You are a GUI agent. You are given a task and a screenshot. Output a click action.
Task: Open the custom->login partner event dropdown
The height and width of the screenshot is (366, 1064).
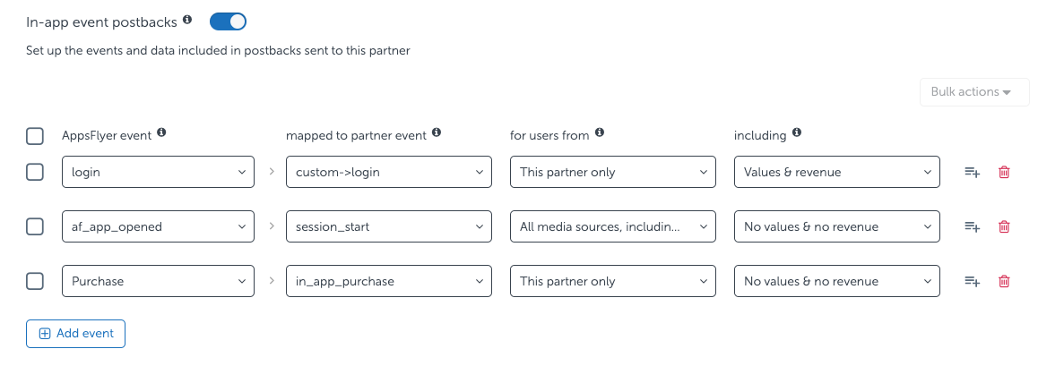(388, 172)
